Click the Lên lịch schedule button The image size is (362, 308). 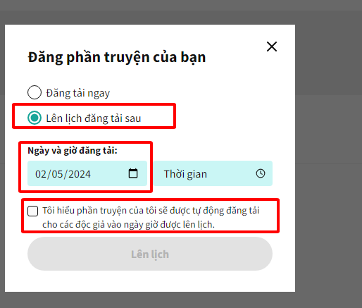(150, 254)
